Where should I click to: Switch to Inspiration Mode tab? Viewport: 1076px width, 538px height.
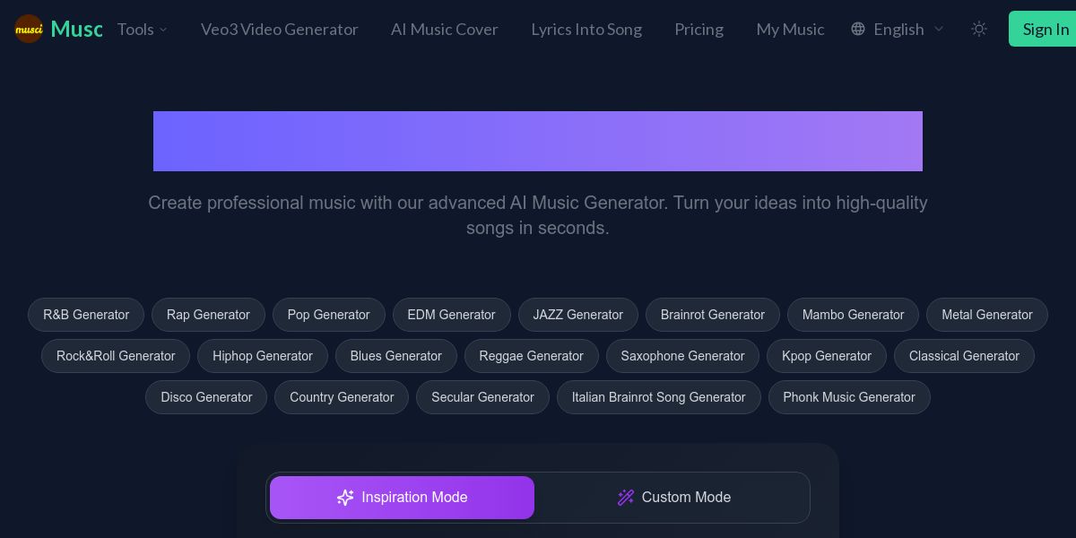[402, 497]
